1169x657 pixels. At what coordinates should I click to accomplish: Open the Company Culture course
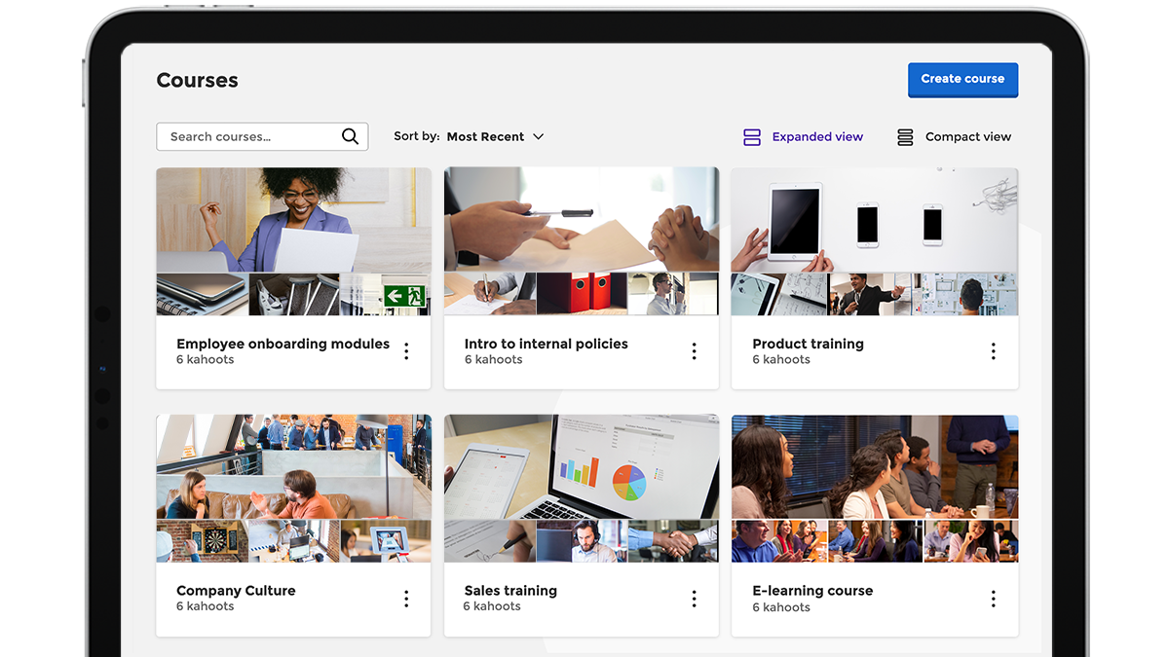[x=293, y=487]
